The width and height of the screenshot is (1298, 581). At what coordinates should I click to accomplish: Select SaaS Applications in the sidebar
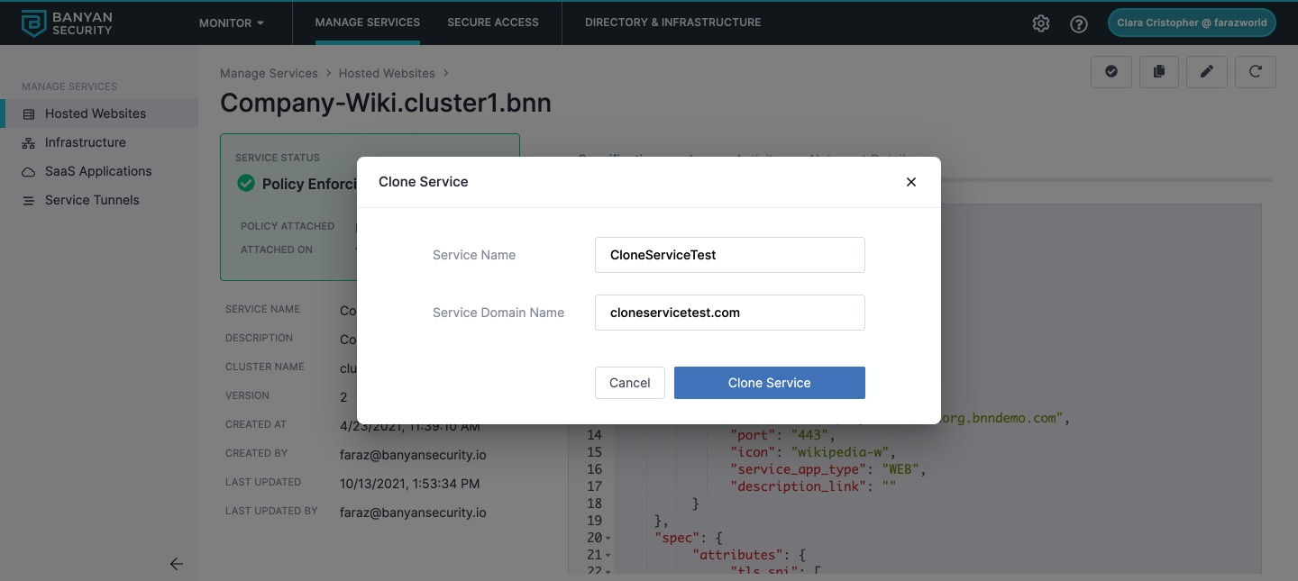(98, 171)
